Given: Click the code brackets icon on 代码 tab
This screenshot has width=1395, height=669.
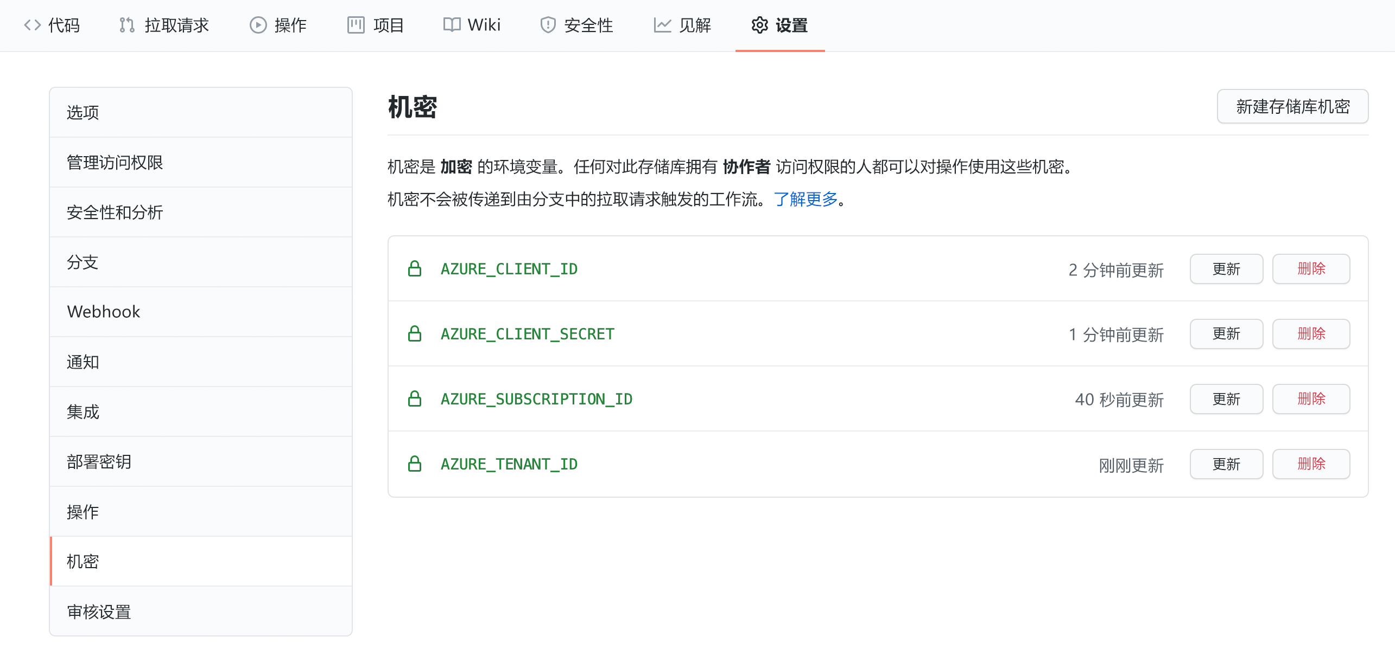Looking at the screenshot, I should [33, 25].
